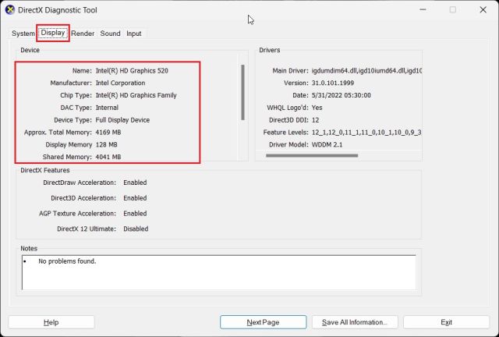499x337 pixels.
Task: Close the DirectX Diagnostic Tool window
Action: [x=483, y=10]
